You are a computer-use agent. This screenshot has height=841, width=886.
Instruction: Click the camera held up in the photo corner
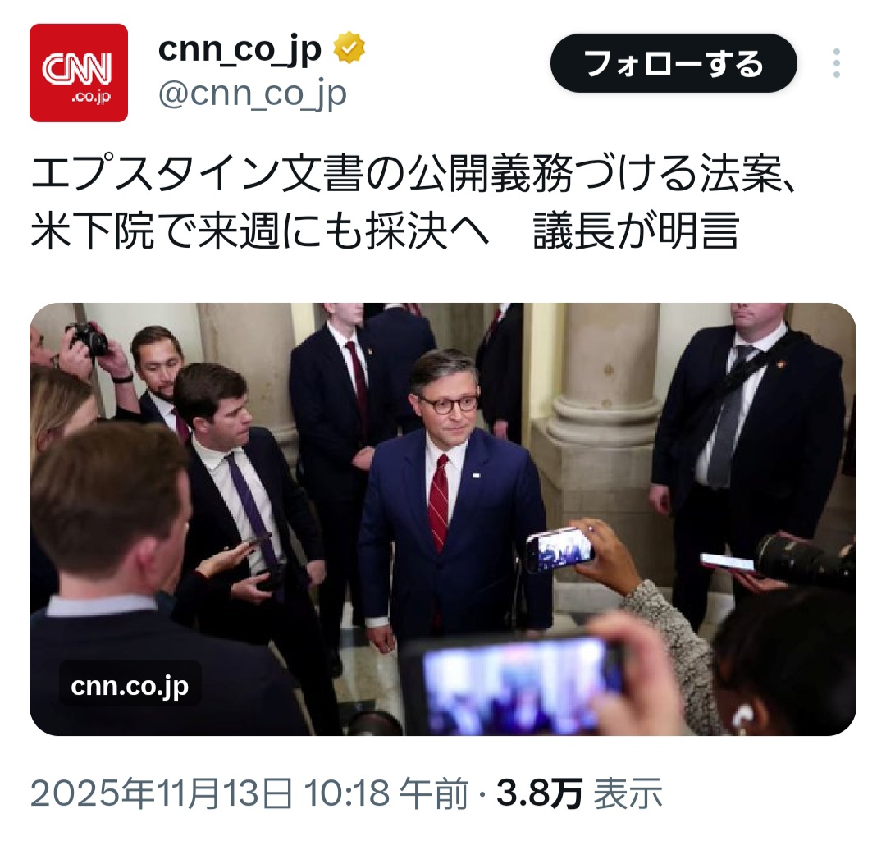[88, 337]
